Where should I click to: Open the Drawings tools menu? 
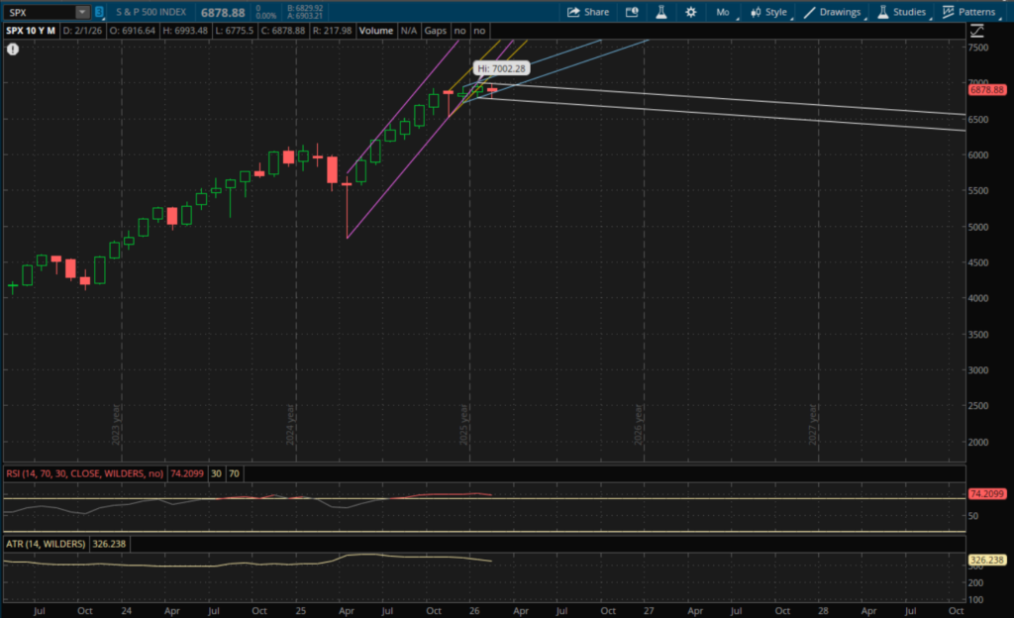832,12
